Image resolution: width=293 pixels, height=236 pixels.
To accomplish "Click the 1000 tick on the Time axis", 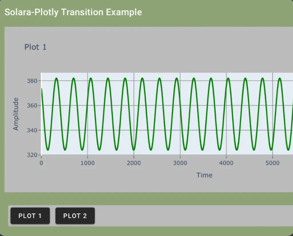I will (x=88, y=163).
